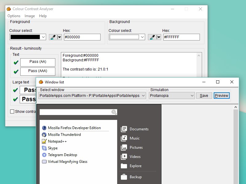Image resolution: width=246 pixels, height=184 pixels.
Task: Open the Select window dropdown
Action: click(92, 96)
